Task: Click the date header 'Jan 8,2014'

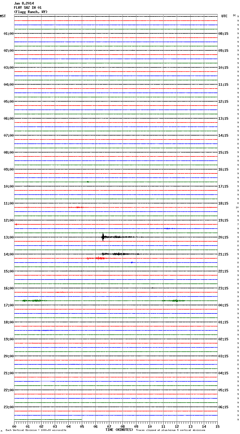Action: tap(24, 3)
